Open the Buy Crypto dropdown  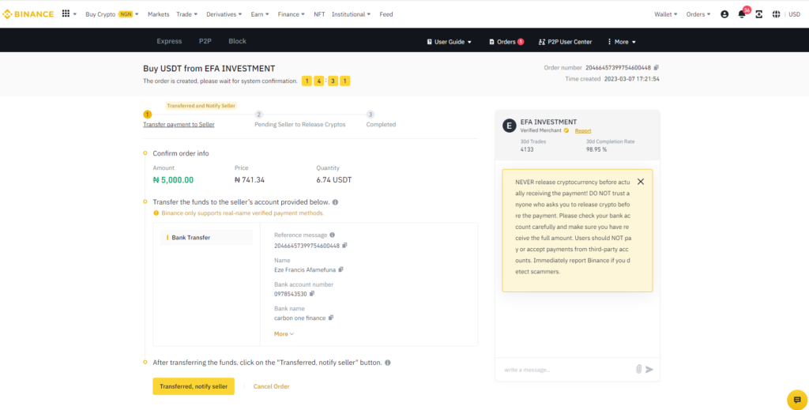112,14
